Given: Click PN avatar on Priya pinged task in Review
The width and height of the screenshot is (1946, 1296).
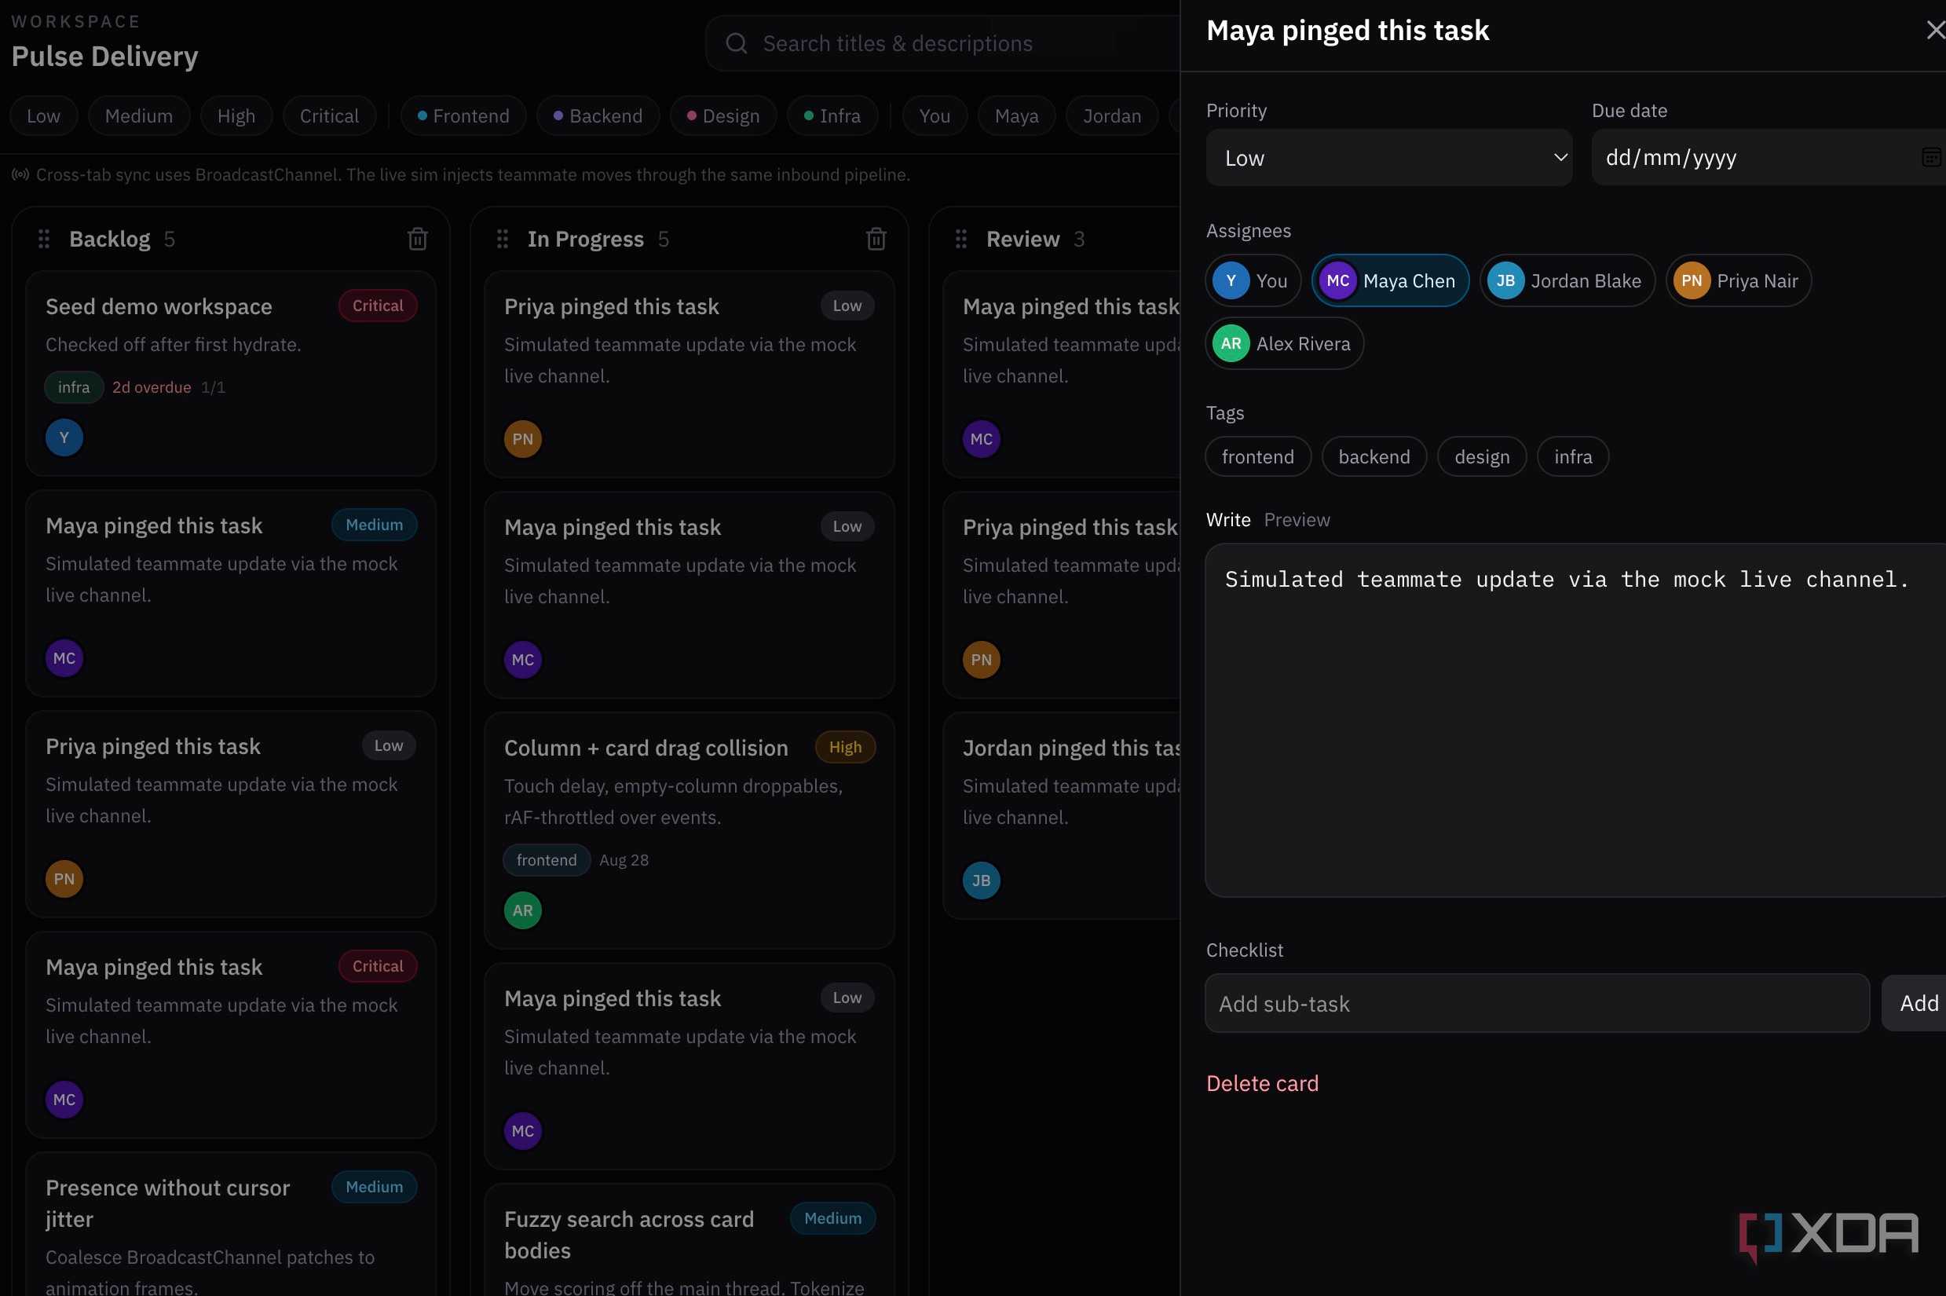Looking at the screenshot, I should (x=981, y=660).
